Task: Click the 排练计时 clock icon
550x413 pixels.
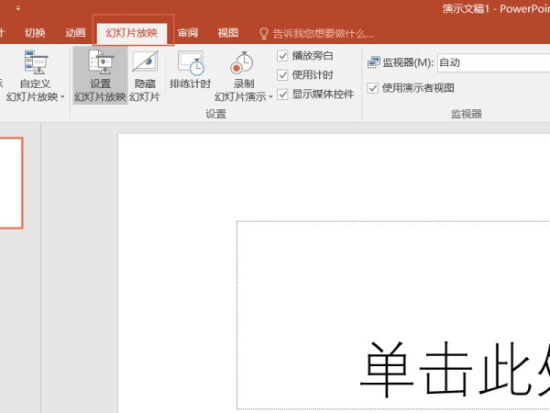Action: tap(191, 63)
